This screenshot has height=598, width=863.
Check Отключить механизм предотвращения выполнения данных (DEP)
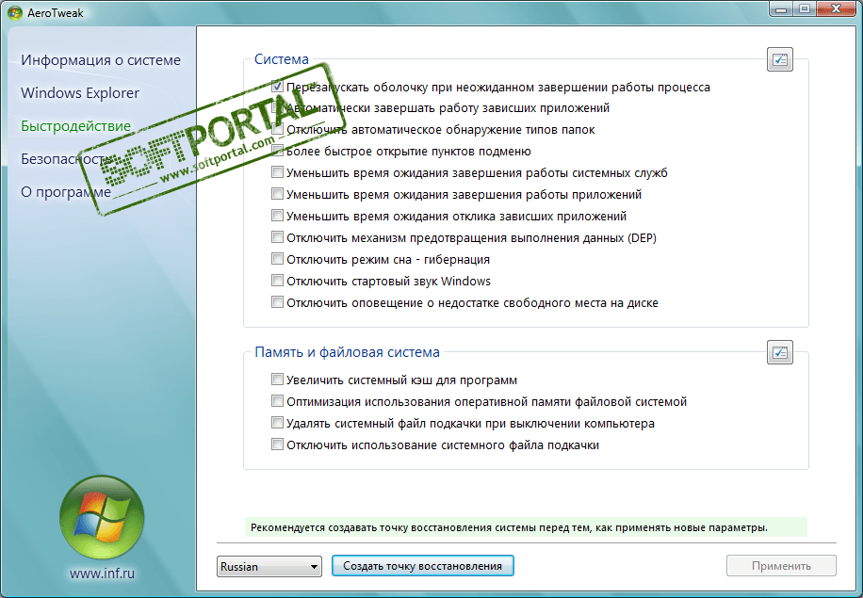click(x=277, y=237)
